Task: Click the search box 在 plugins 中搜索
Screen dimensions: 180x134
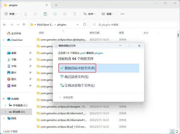Action: 134,25
